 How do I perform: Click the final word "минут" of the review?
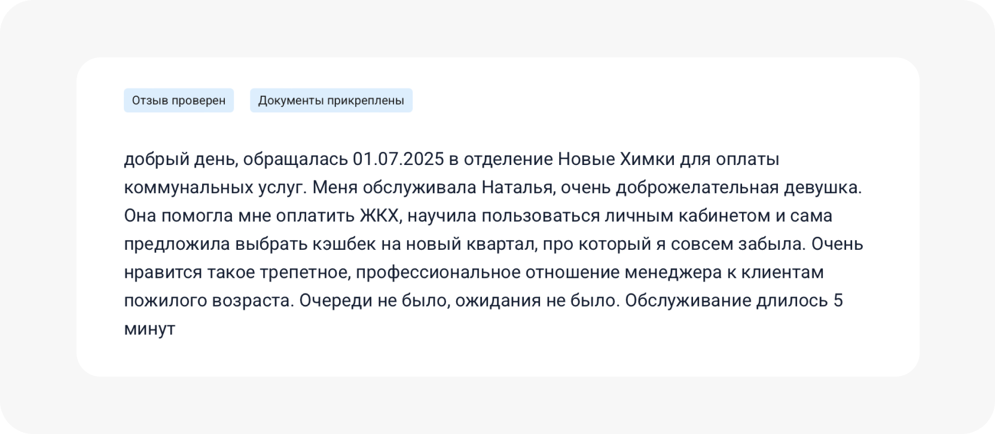pyautogui.click(x=149, y=329)
